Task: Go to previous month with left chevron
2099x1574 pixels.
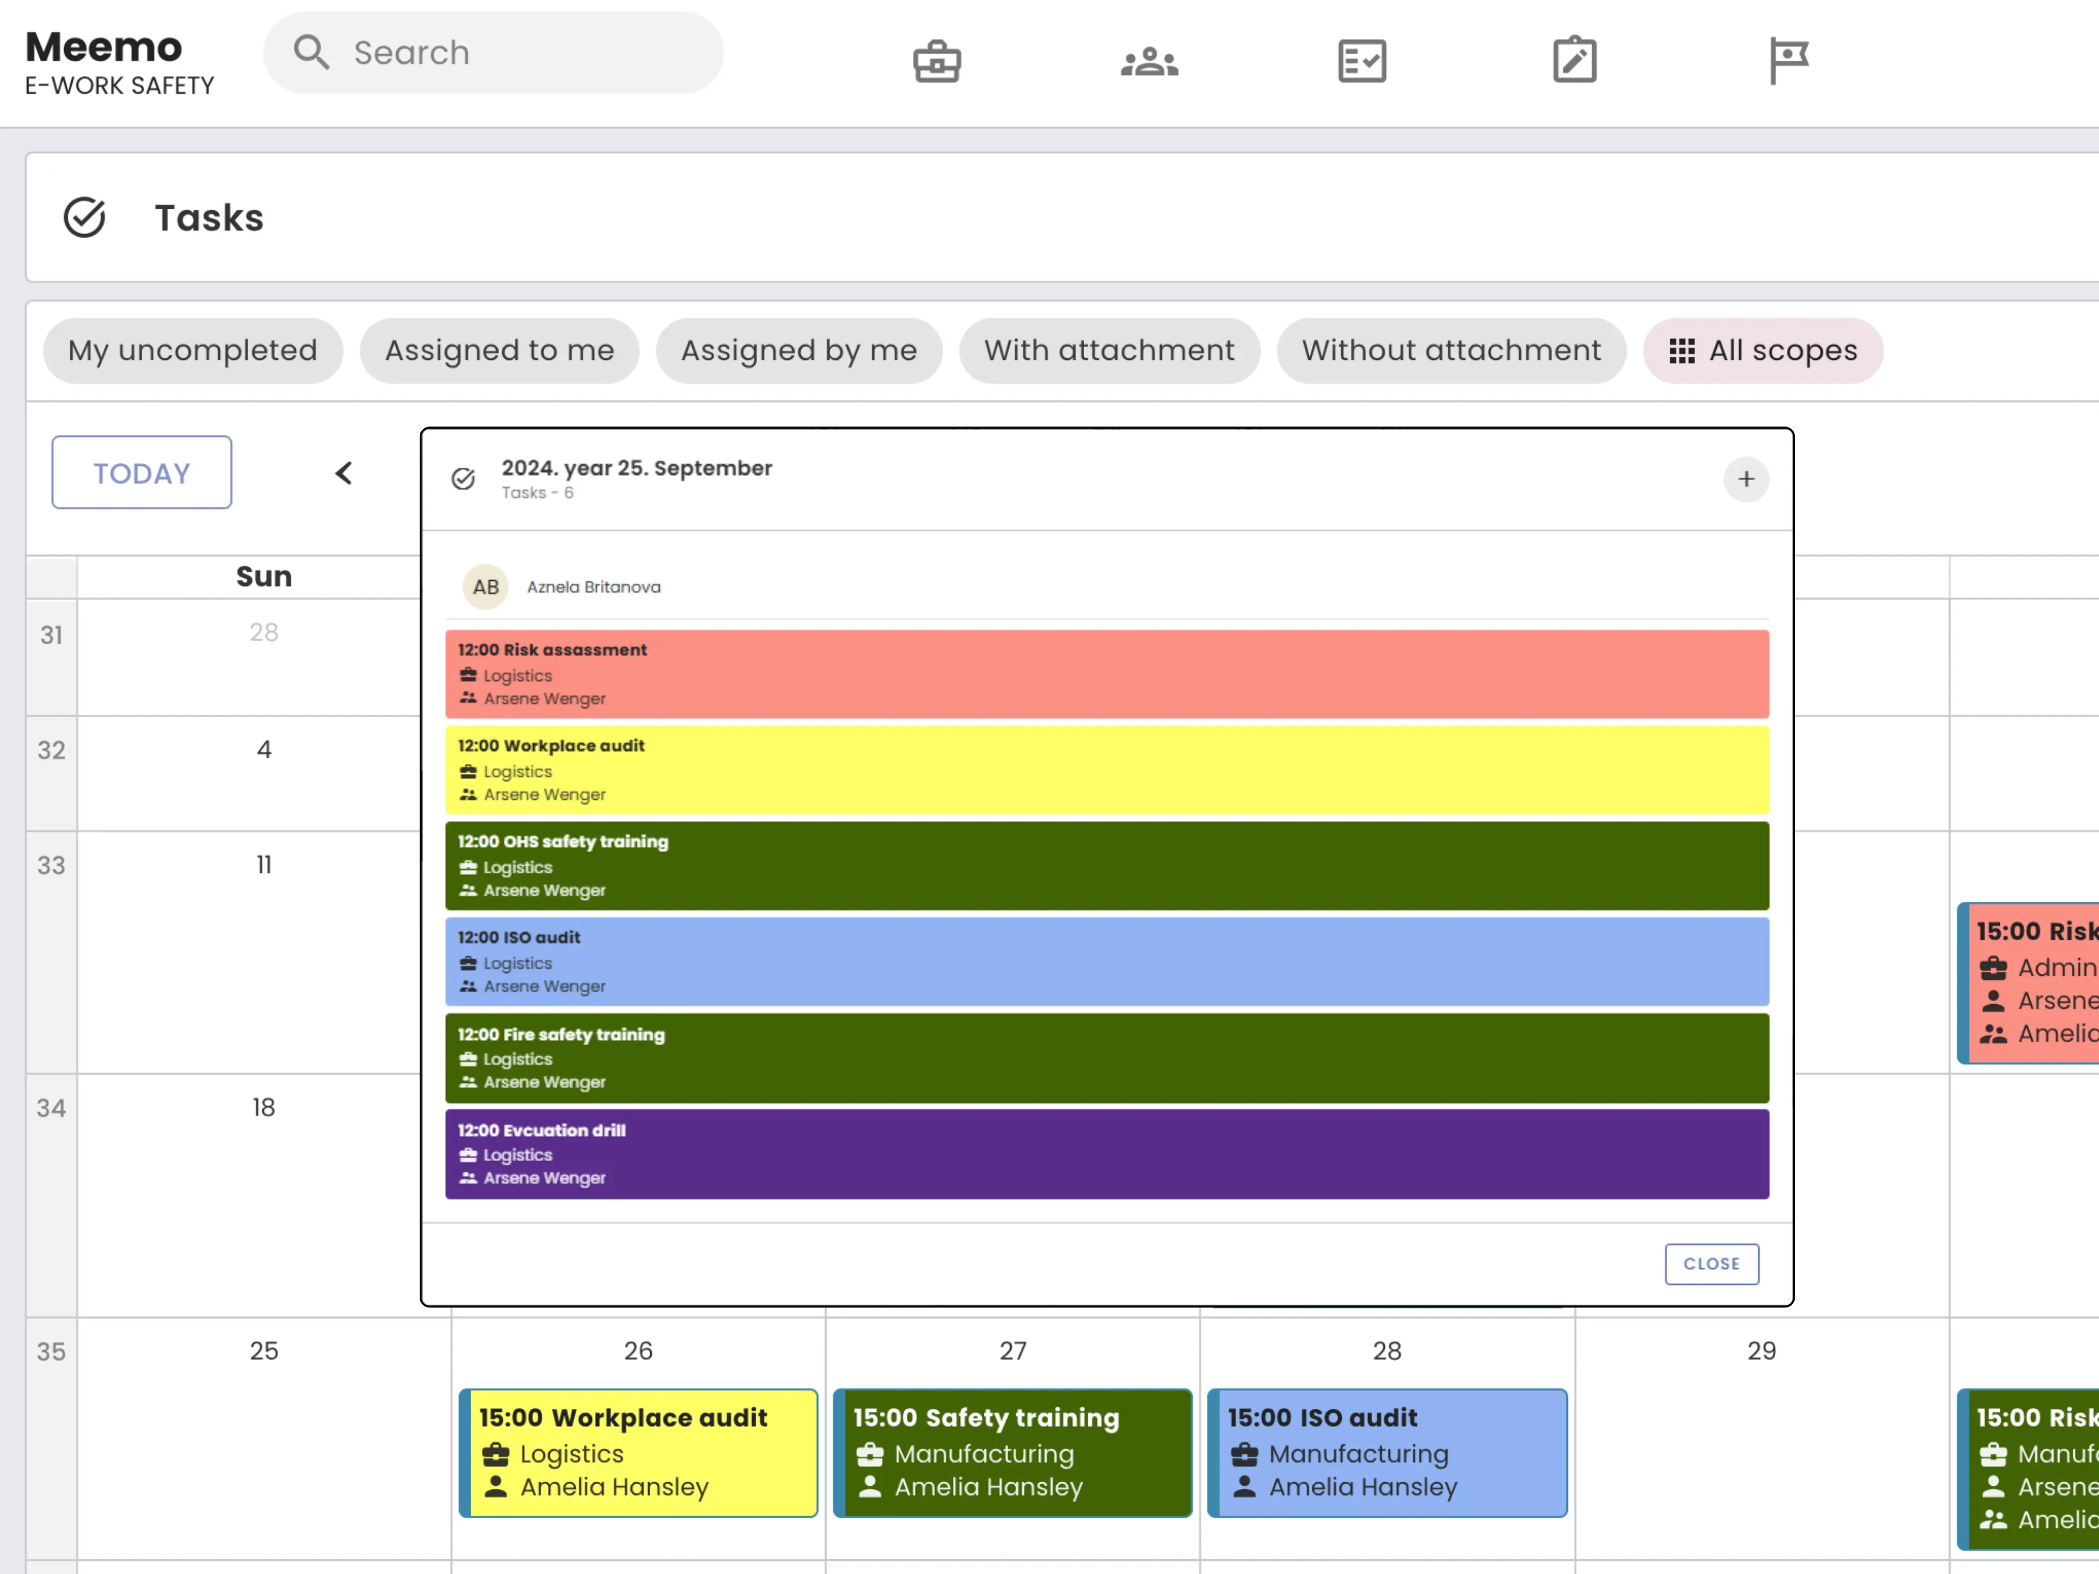Action: point(344,473)
